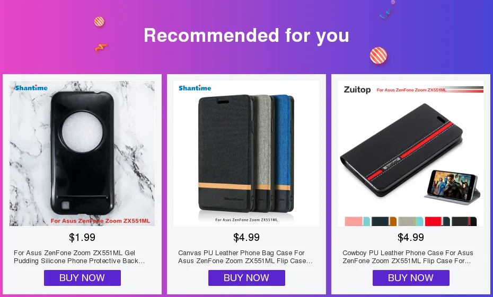Image resolution: width=493 pixels, height=297 pixels.
Task: Buy the $1.99 silicone phone case
Action: click(82, 278)
